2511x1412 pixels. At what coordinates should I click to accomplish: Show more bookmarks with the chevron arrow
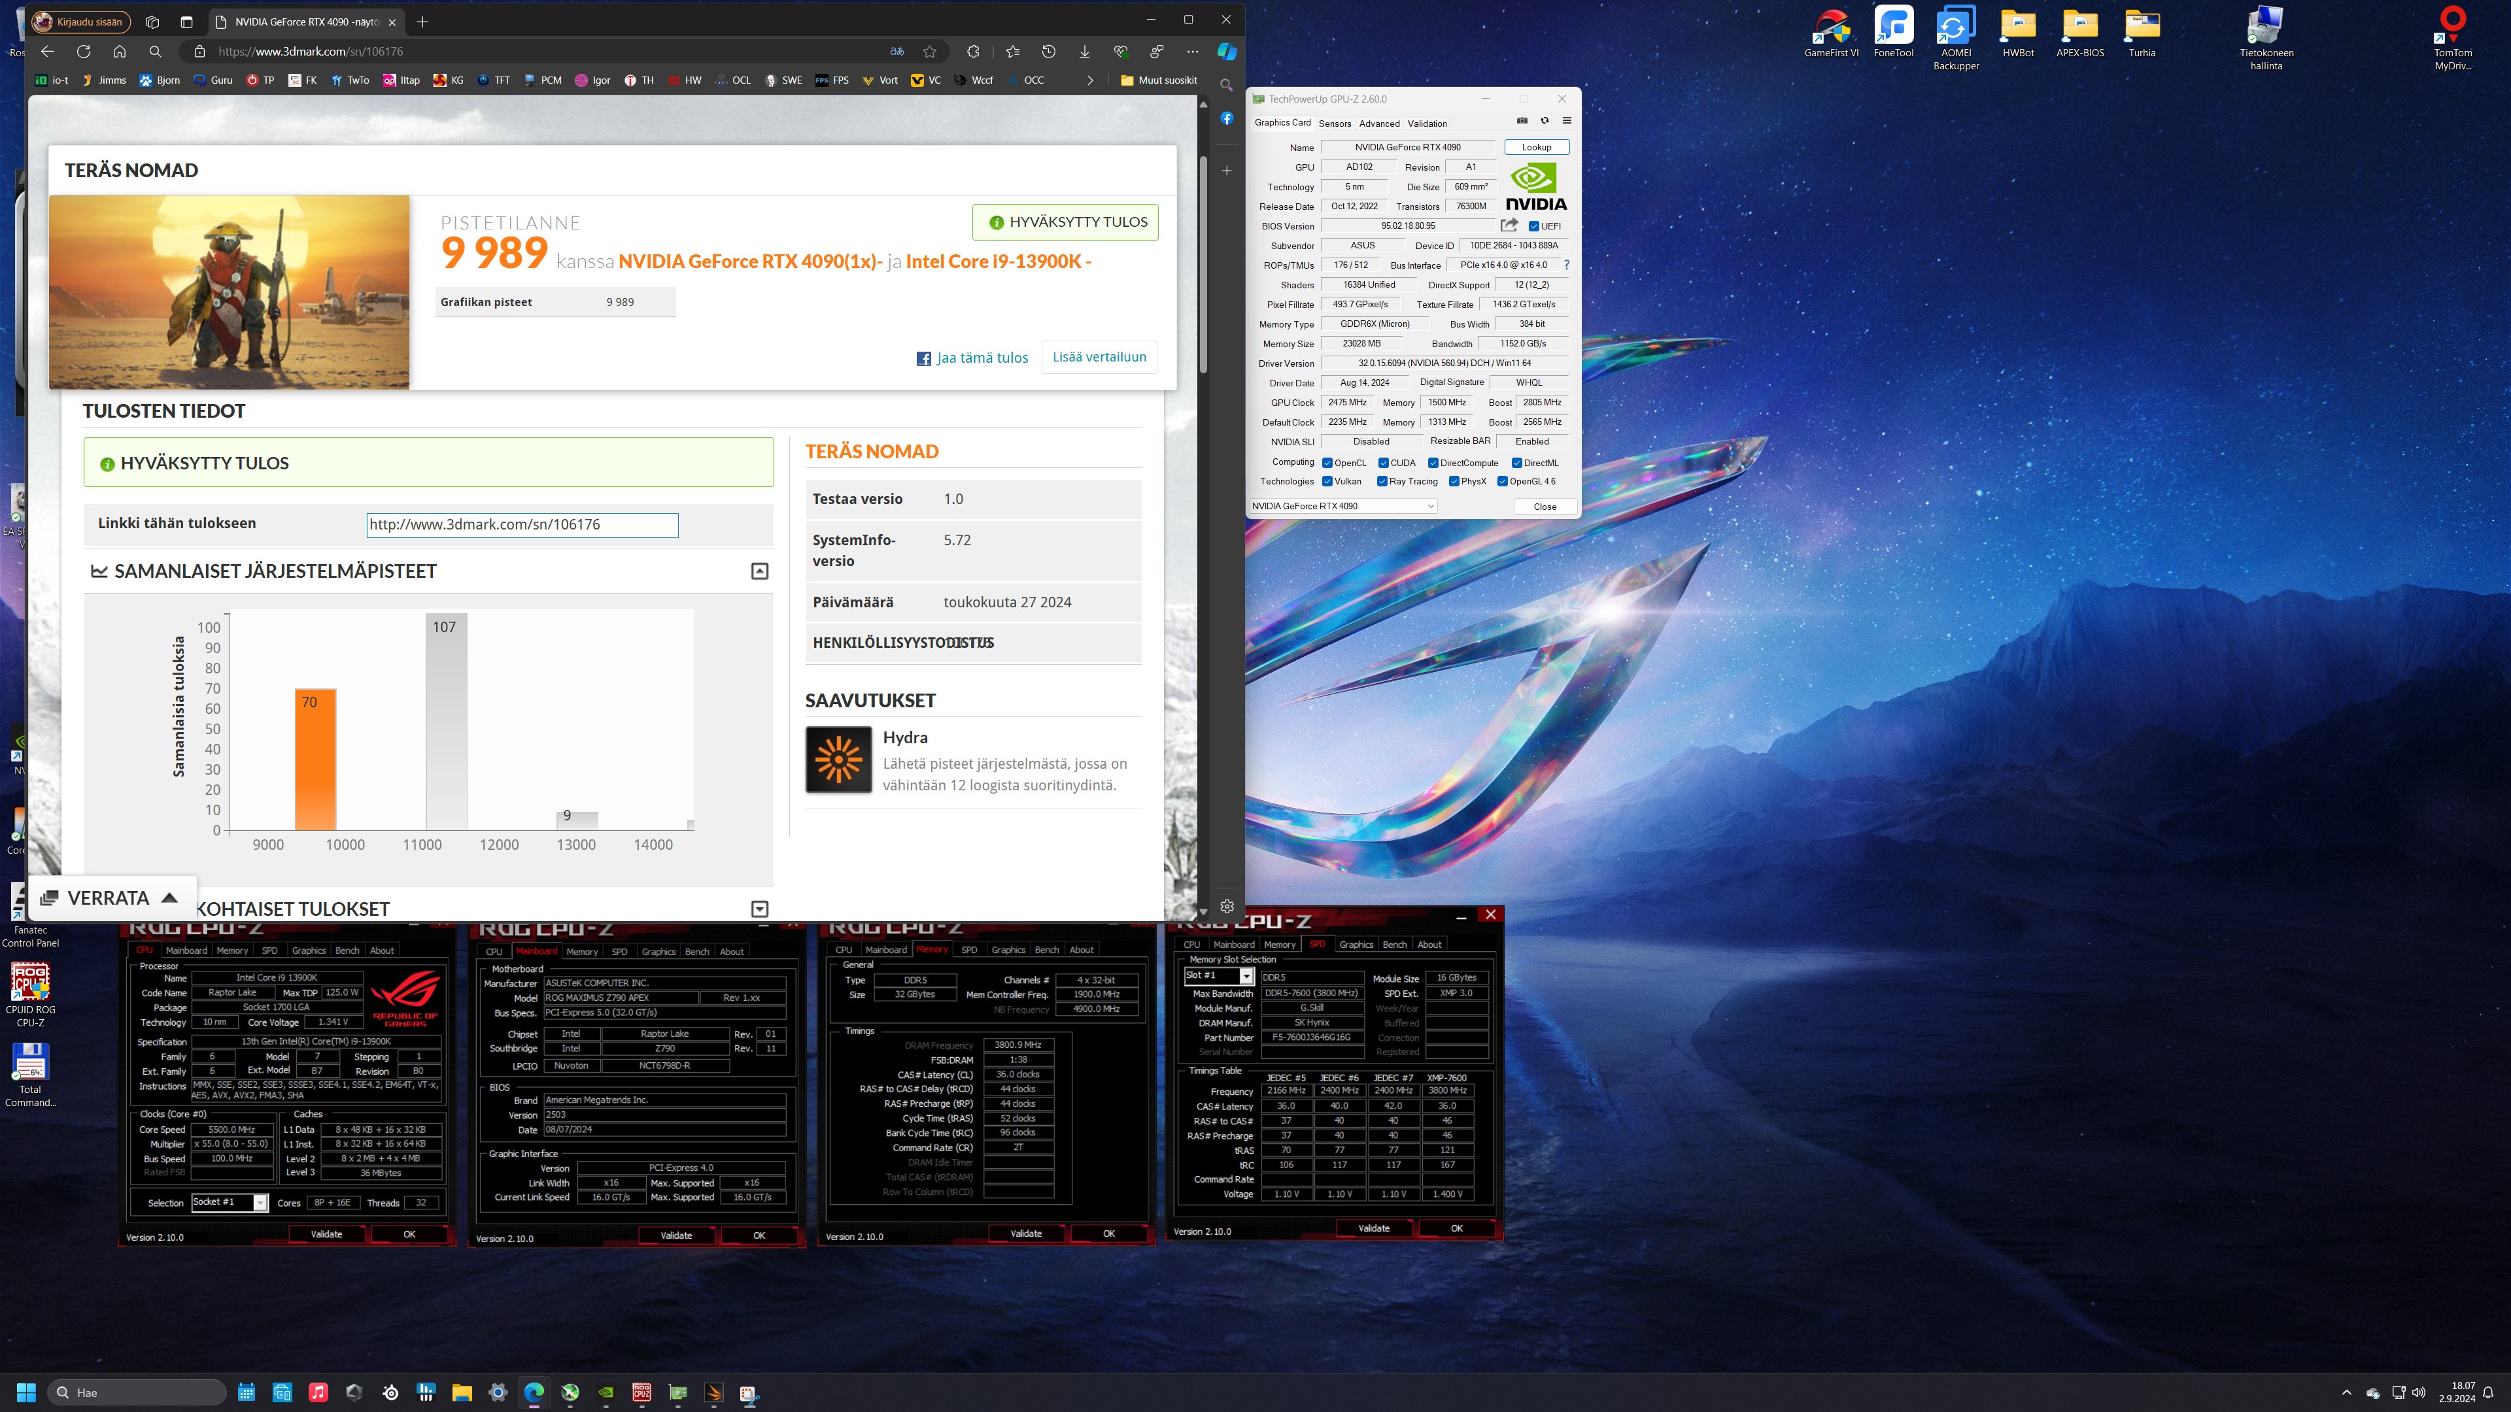click(1090, 80)
